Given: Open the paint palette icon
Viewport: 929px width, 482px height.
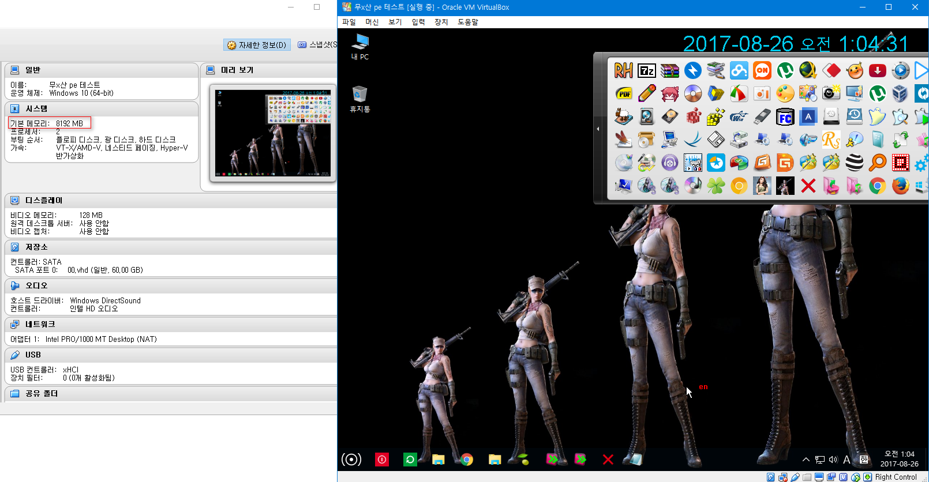Looking at the screenshot, I should [785, 93].
